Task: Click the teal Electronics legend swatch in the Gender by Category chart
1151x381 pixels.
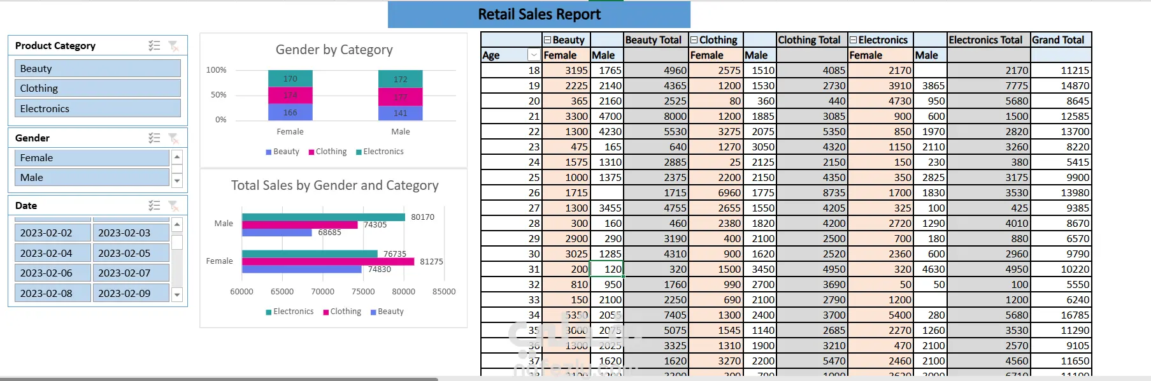Action: [x=359, y=152]
